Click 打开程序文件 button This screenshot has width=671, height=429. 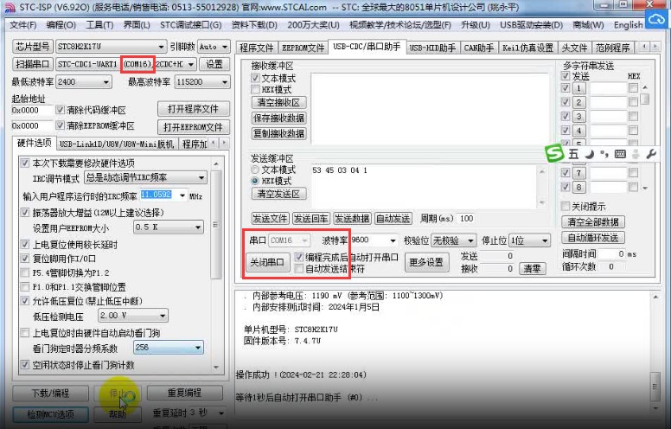click(x=193, y=109)
